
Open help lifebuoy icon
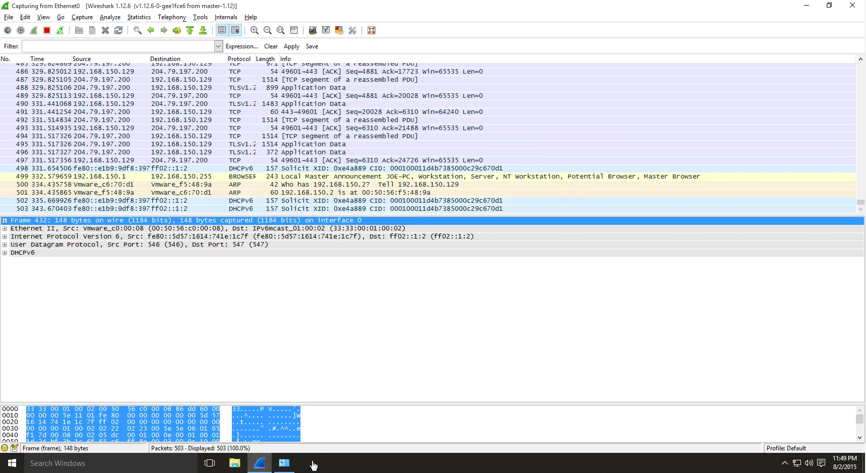372,30
